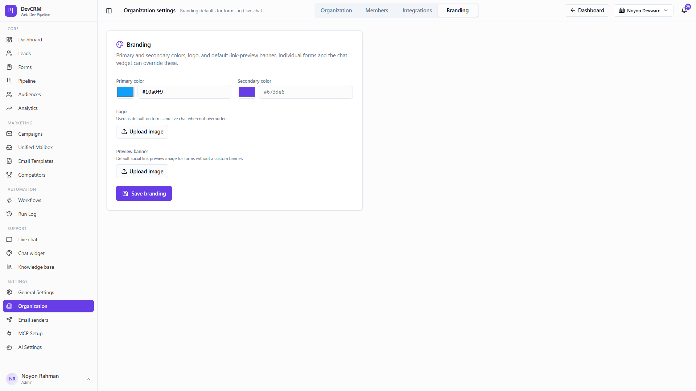Select Organization in the Settings sidebar
This screenshot has width=696, height=391.
(48, 306)
